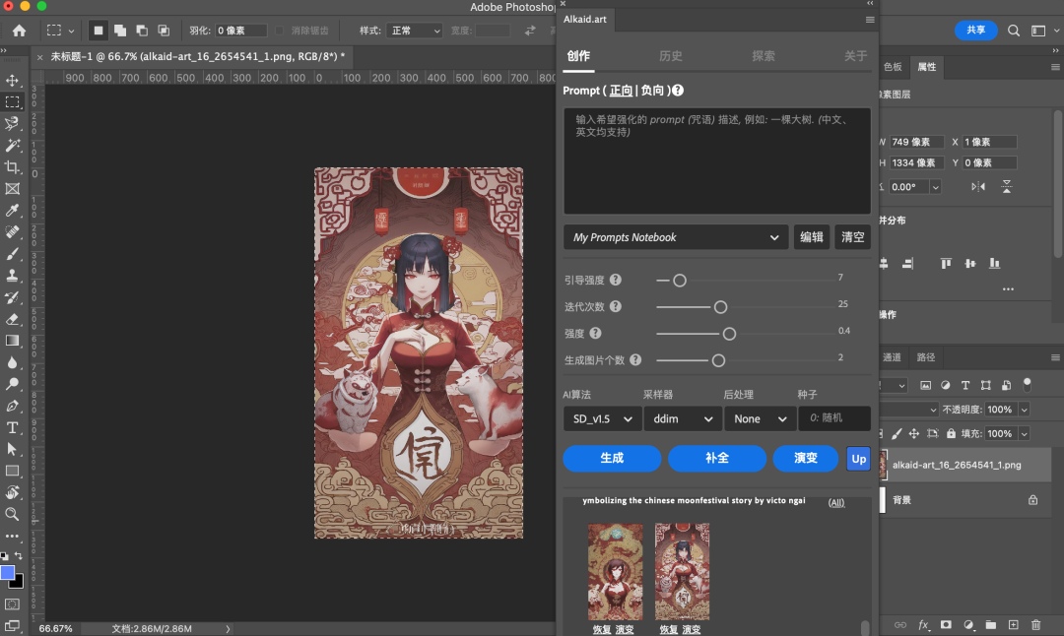Open the opacity 100% dropdown
Screen dimensions: 1064x636
point(1024,410)
